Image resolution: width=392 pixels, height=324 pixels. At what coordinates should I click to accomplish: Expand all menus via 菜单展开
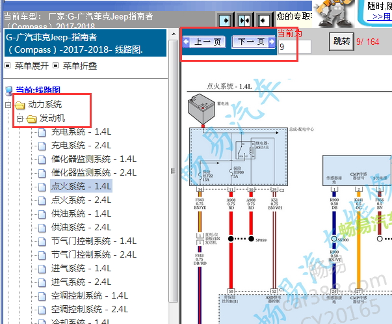pos(31,66)
